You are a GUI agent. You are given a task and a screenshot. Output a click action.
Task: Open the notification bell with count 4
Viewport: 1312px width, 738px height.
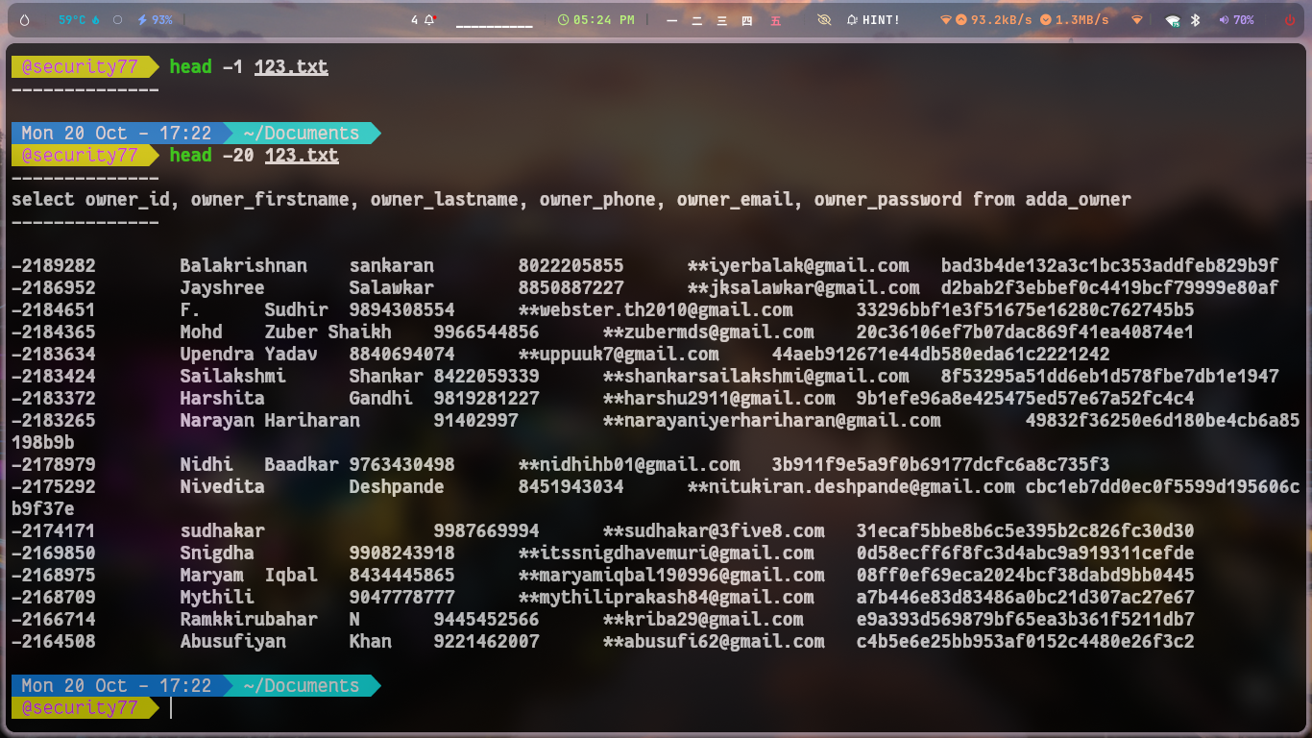424,19
